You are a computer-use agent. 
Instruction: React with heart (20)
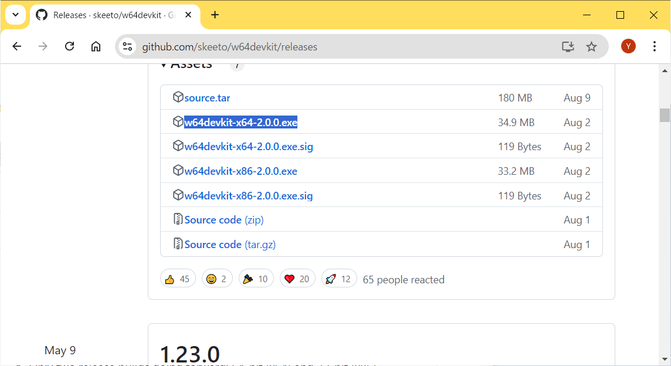[297, 279]
